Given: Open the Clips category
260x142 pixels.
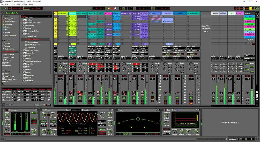Looking at the screenshot, I should (7, 63).
